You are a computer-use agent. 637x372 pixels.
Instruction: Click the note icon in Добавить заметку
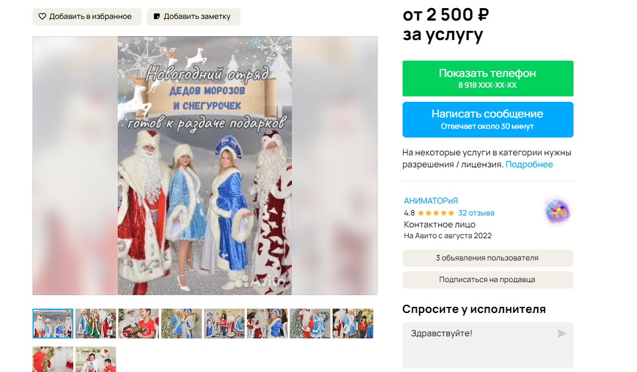[x=157, y=17]
